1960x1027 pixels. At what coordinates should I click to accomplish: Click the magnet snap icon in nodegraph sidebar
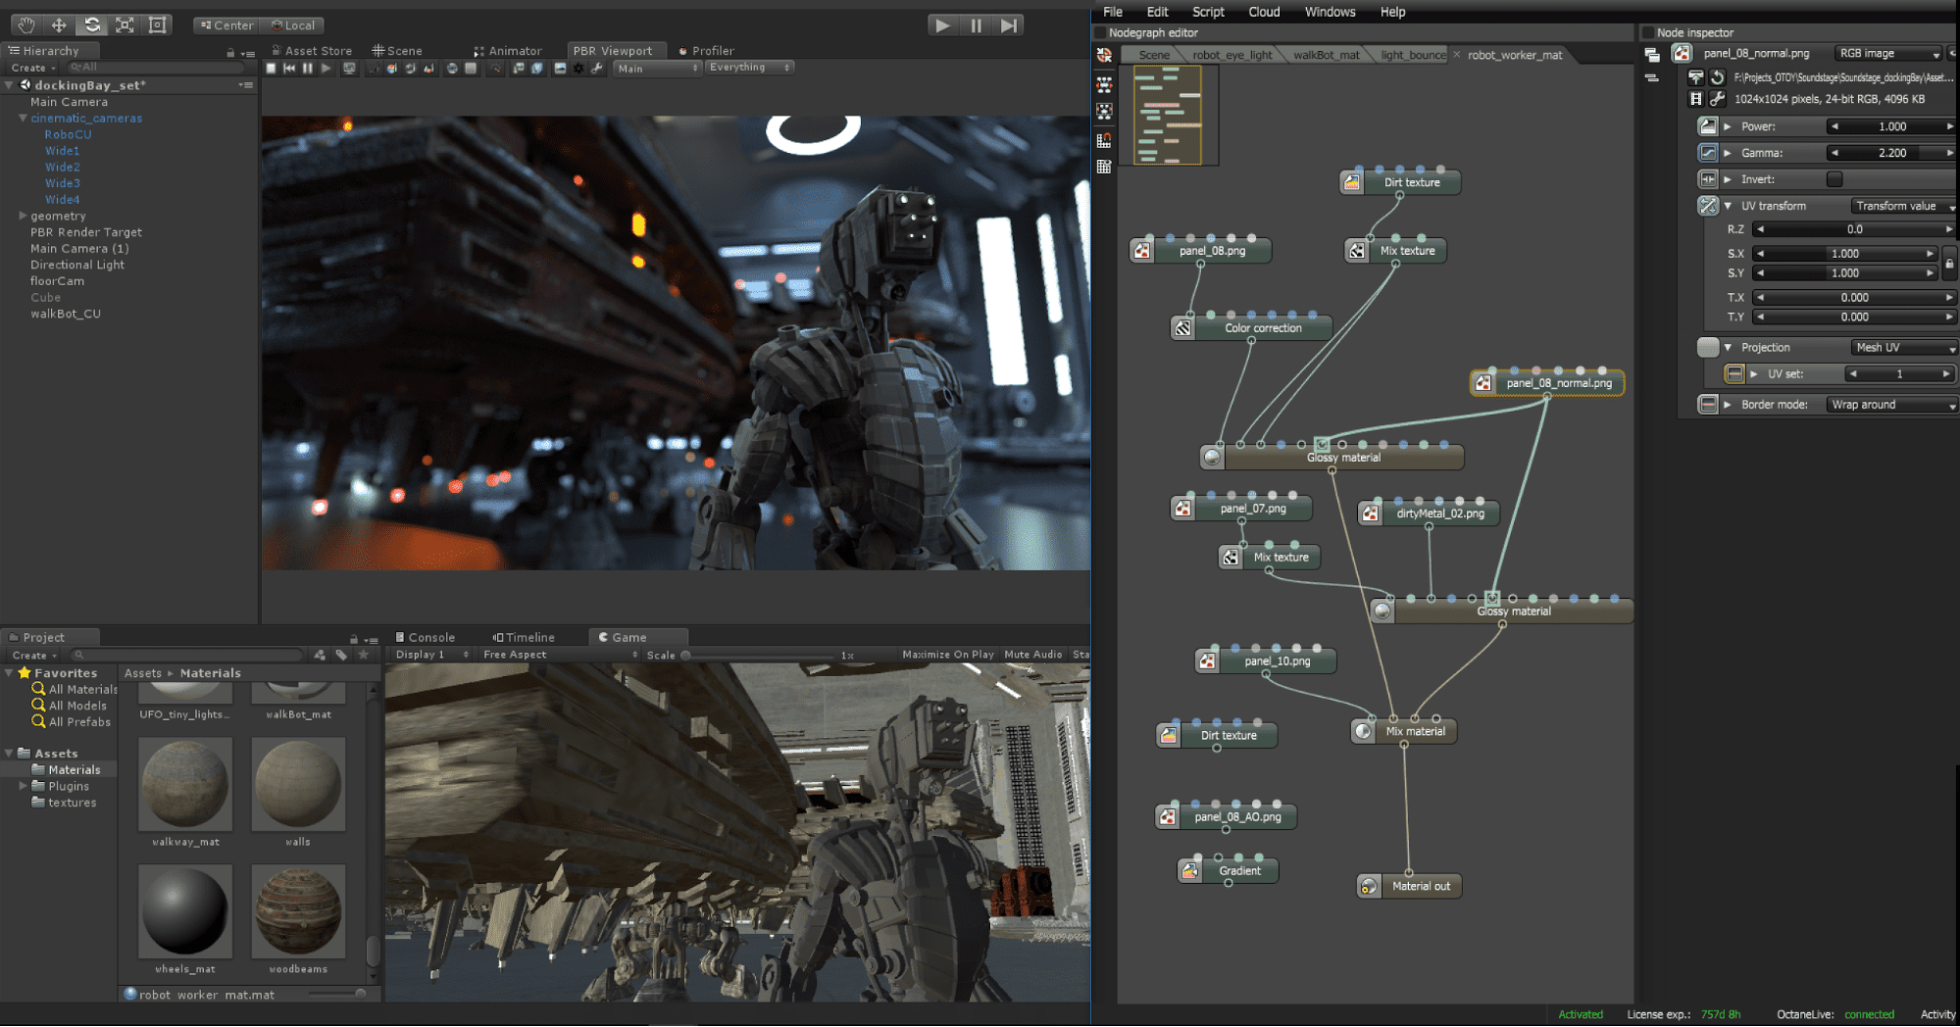(1104, 140)
